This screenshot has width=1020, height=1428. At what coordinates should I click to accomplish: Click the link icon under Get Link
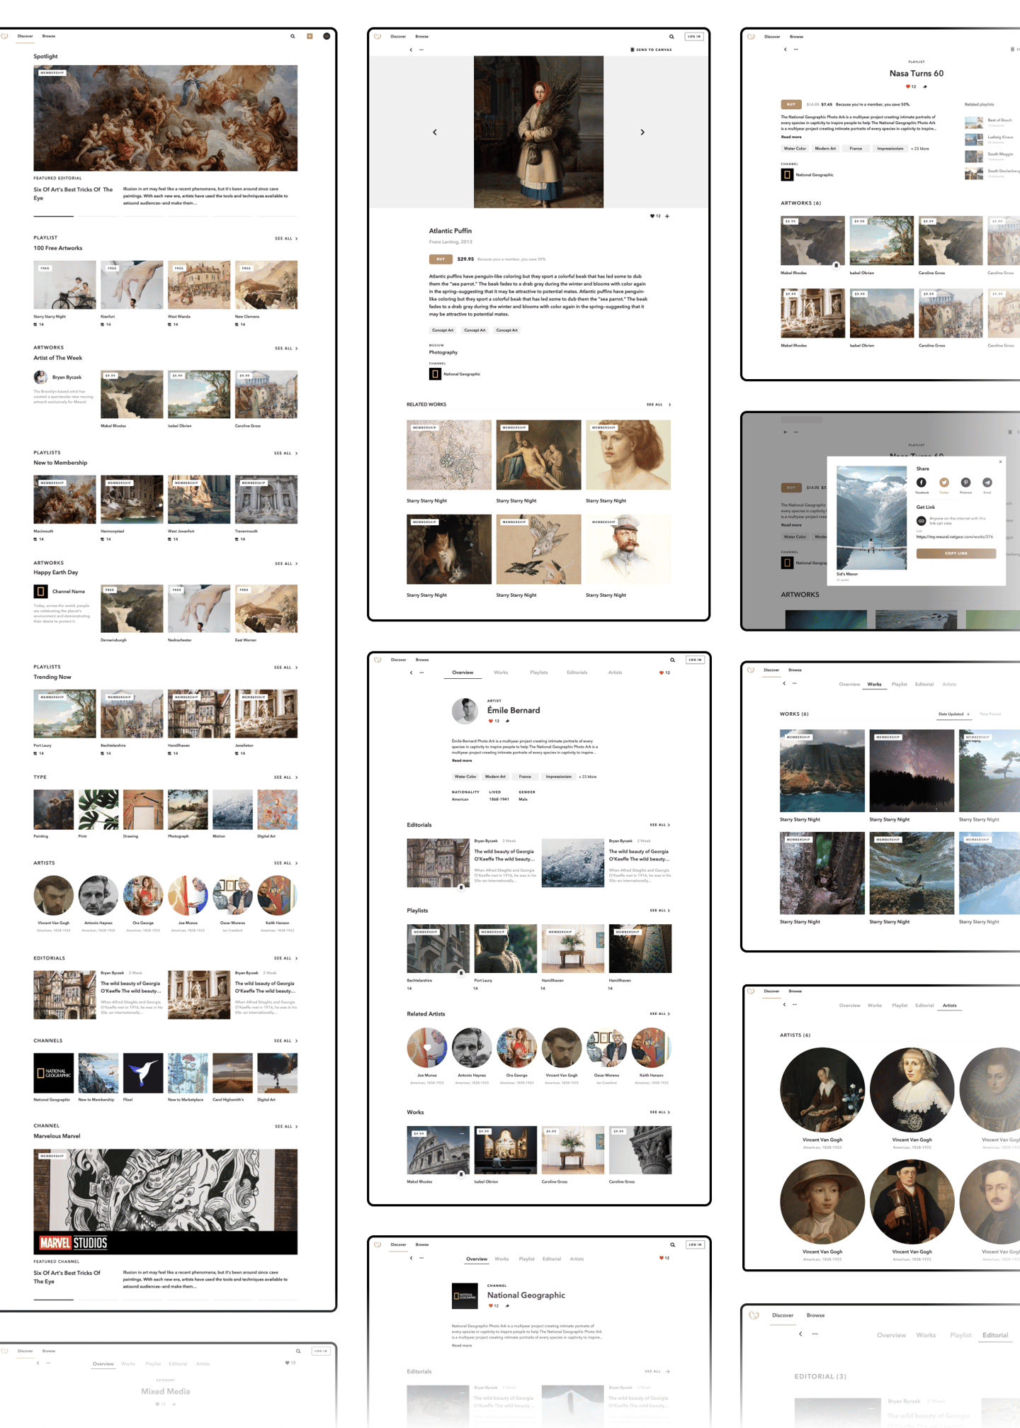921,521
